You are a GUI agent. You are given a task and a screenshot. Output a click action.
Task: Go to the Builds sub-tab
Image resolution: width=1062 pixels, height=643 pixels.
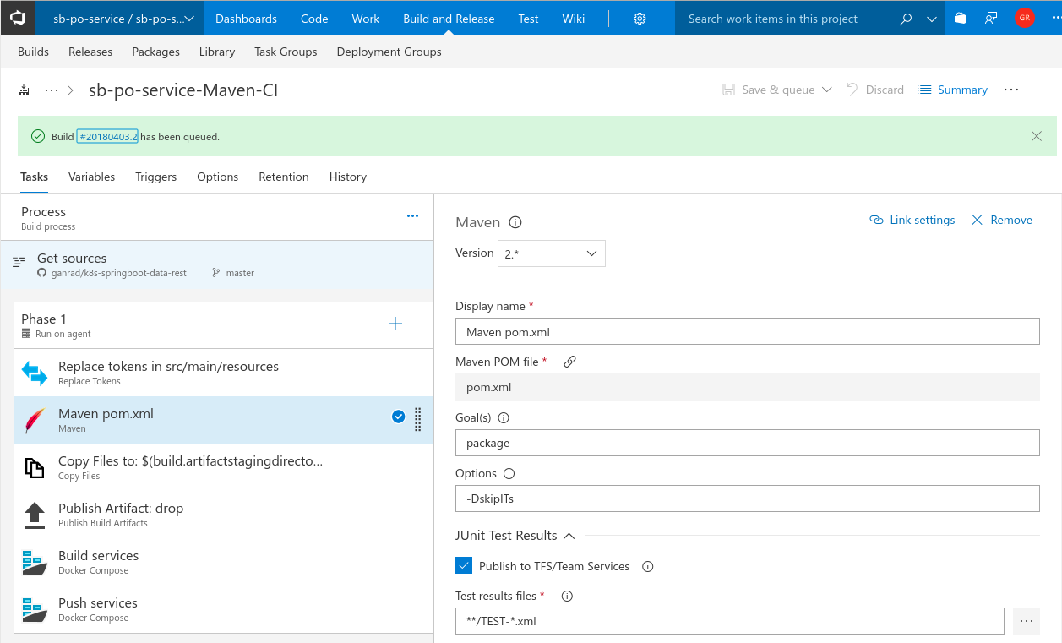33,52
